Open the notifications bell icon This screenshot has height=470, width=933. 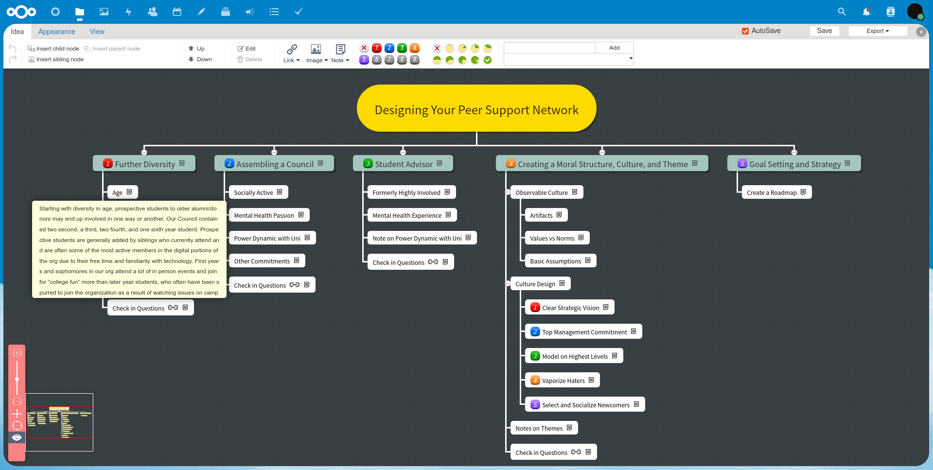(x=866, y=12)
